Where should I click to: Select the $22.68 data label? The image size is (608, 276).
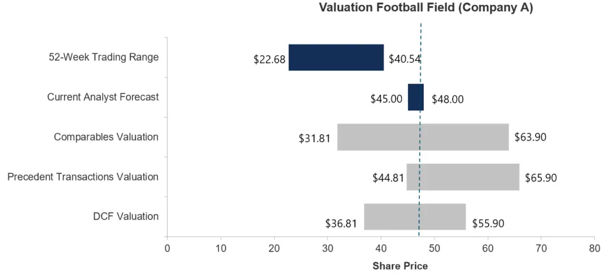click(x=270, y=59)
